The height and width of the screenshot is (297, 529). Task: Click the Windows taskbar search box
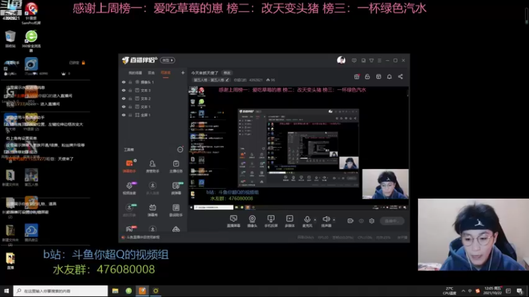[x=61, y=291]
